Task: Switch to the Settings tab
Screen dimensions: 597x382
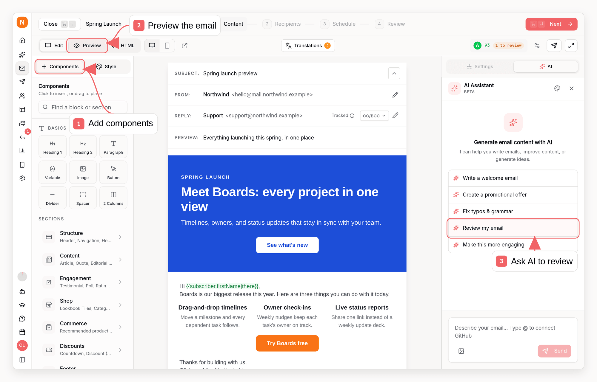Action: (x=480, y=67)
